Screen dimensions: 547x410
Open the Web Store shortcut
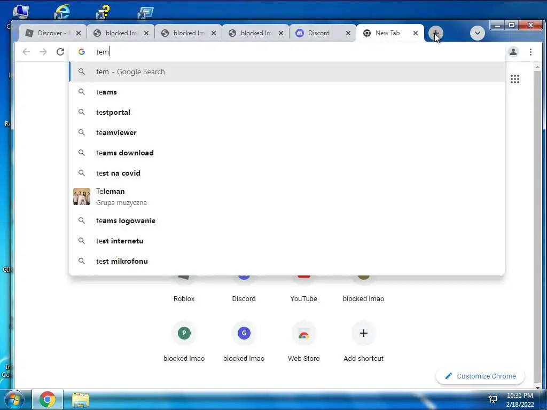click(x=304, y=342)
